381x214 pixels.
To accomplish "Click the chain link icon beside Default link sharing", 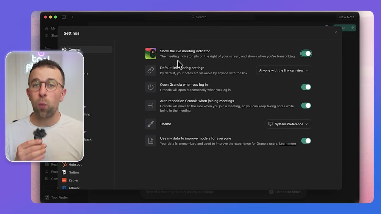I will pyautogui.click(x=151, y=70).
